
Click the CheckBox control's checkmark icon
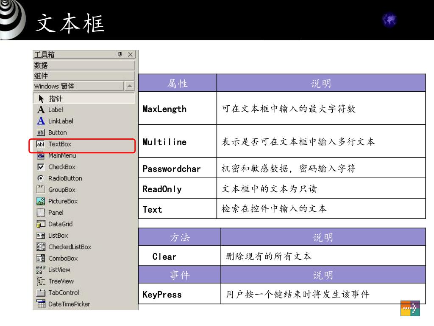tap(40, 167)
